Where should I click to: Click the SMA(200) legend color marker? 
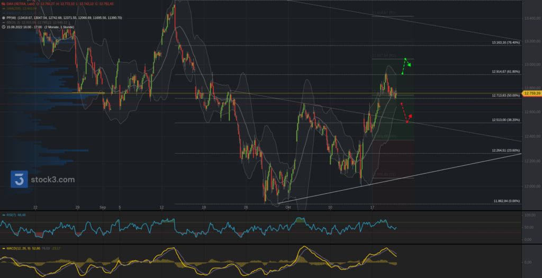(3, 8)
